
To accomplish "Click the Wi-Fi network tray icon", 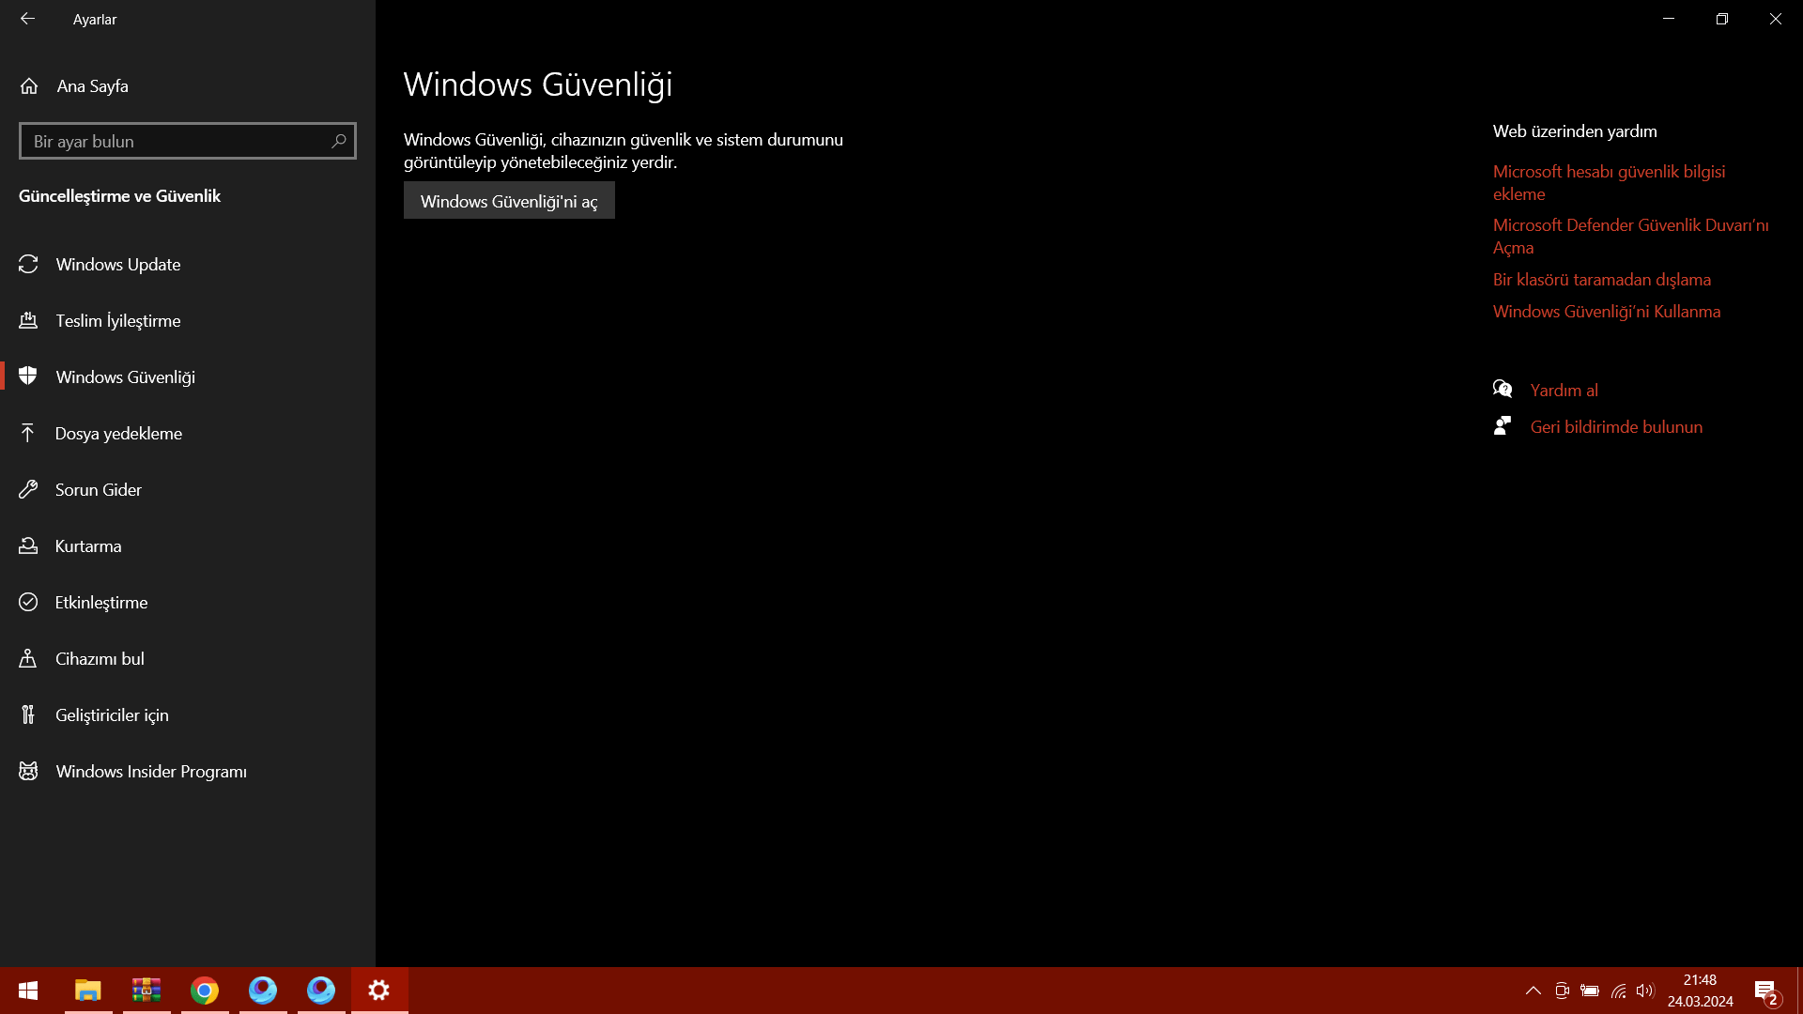I will click(x=1619, y=991).
